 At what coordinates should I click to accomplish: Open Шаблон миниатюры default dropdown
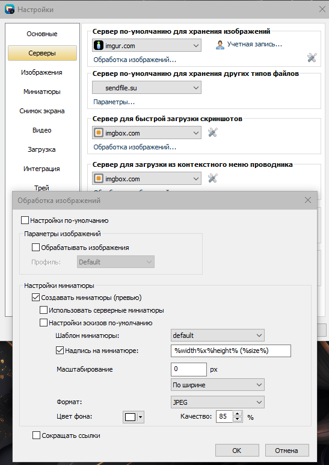217,335
